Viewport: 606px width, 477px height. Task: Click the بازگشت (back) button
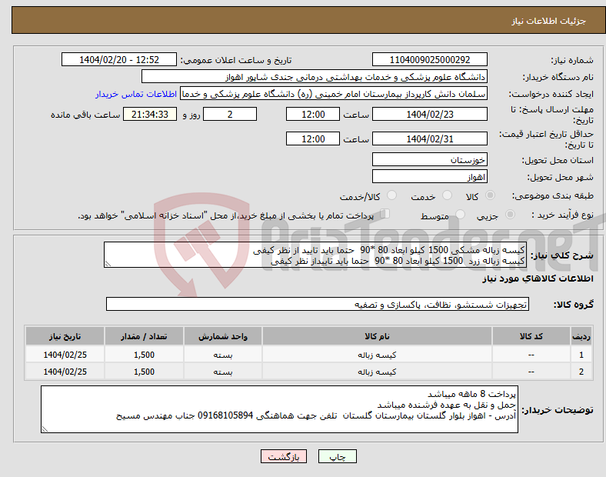pyautogui.click(x=284, y=456)
